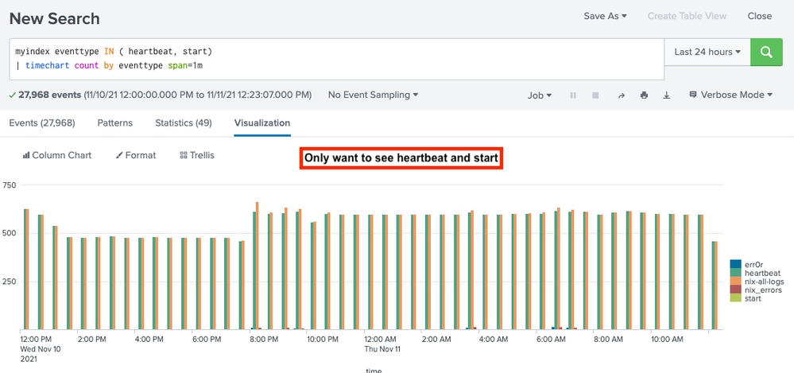This screenshot has height=373, width=794.
Task: Print results with printer icon
Action: click(644, 95)
